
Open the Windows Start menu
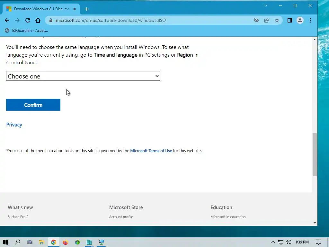[x=6, y=242]
